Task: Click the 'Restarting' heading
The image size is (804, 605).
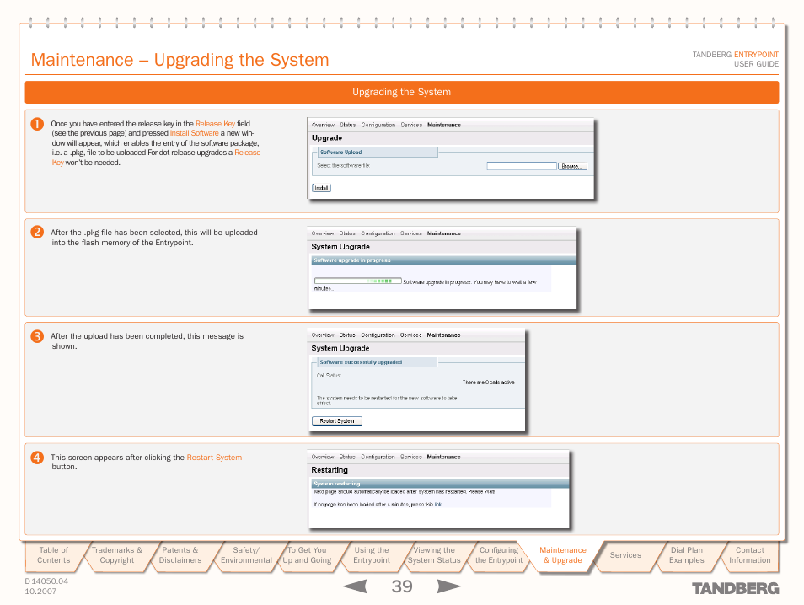Action: click(x=330, y=470)
